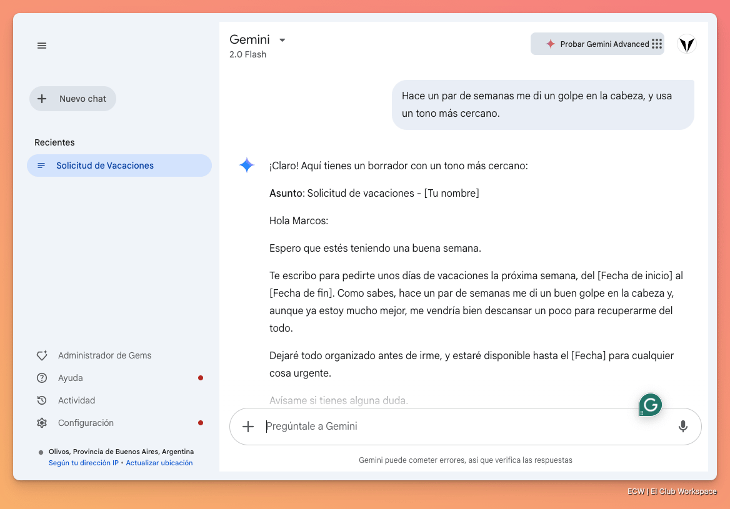Click the Gemini title text
The height and width of the screenshot is (509, 730).
pos(249,39)
